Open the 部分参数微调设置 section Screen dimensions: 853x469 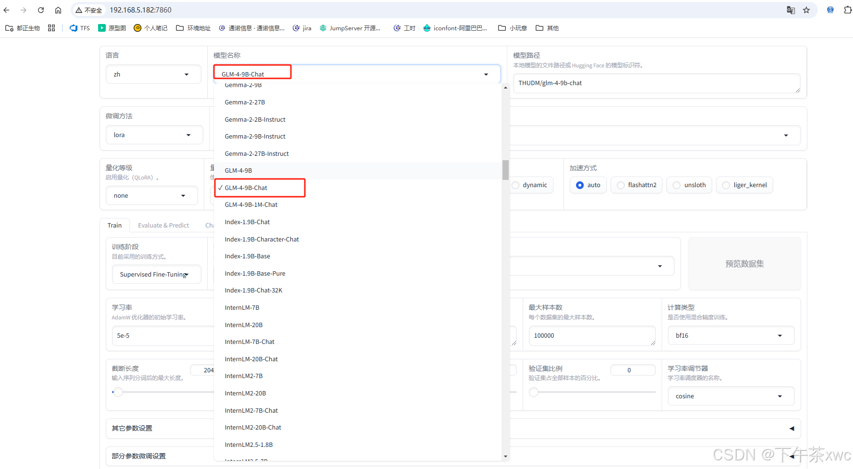[x=138, y=456]
